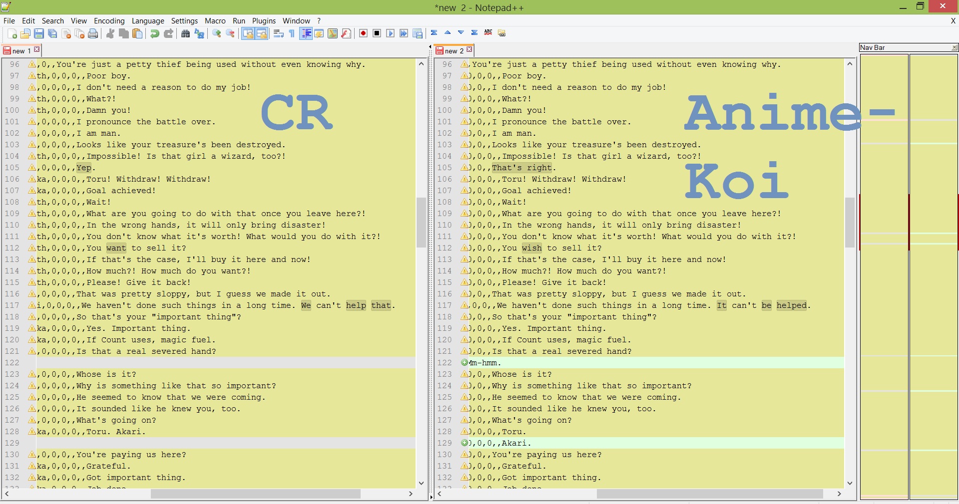Open the Edit menu
Image resolution: width=959 pixels, height=504 pixels.
click(x=28, y=20)
